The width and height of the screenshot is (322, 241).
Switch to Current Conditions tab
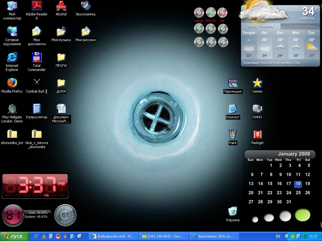(x=300, y=26)
